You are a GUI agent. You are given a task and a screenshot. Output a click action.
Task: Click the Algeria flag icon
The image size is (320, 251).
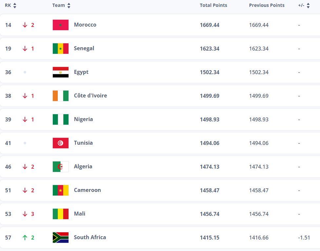pos(61,167)
